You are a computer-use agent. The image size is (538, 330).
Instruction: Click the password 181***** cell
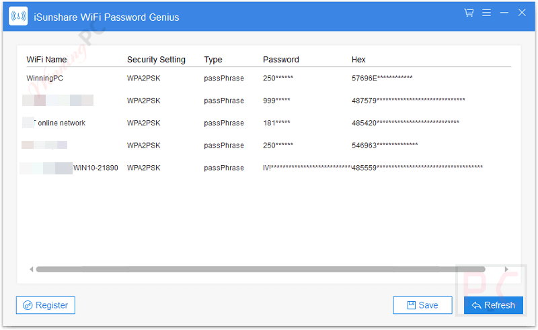276,123
